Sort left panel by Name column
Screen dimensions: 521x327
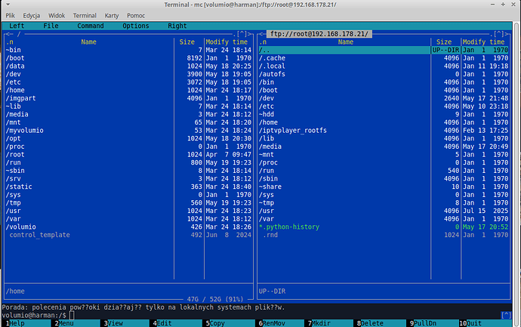(x=88, y=42)
